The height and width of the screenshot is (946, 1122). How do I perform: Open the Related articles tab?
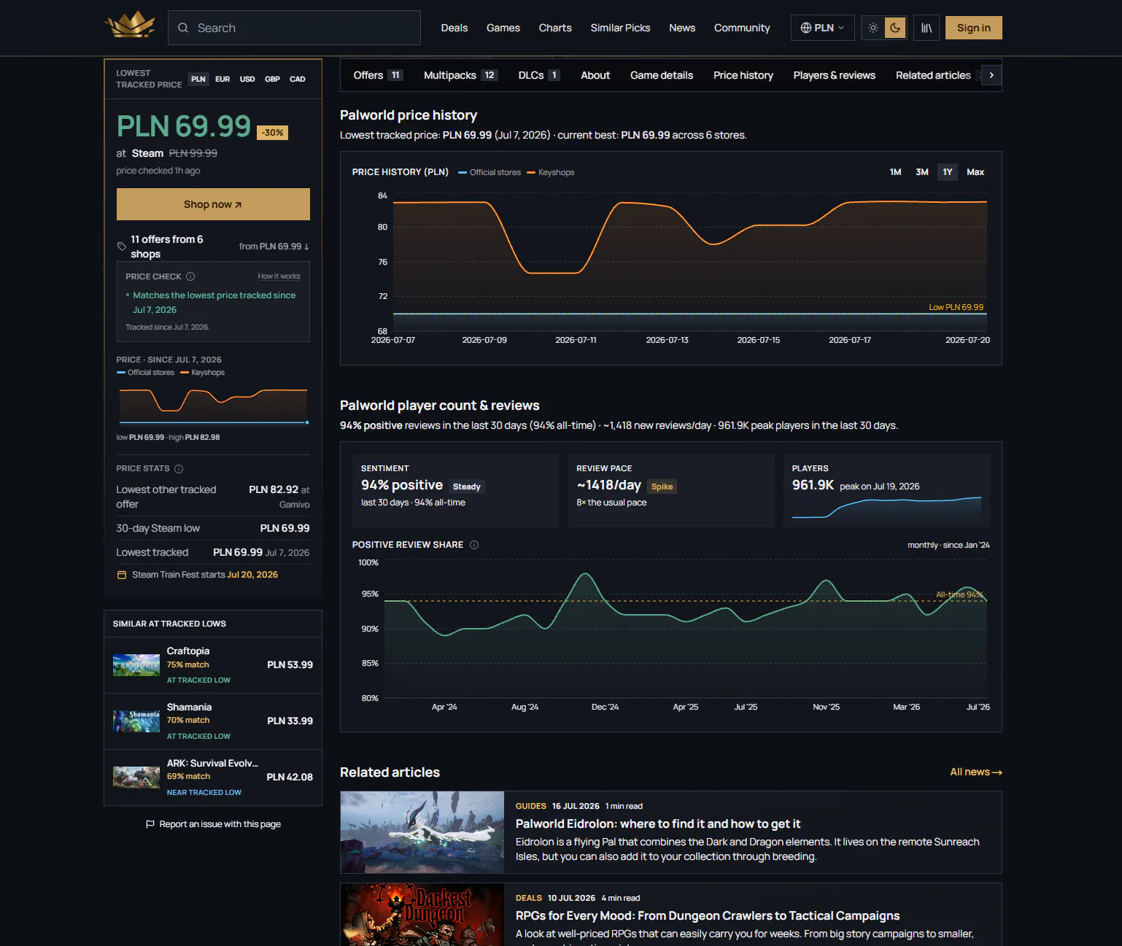coord(933,75)
